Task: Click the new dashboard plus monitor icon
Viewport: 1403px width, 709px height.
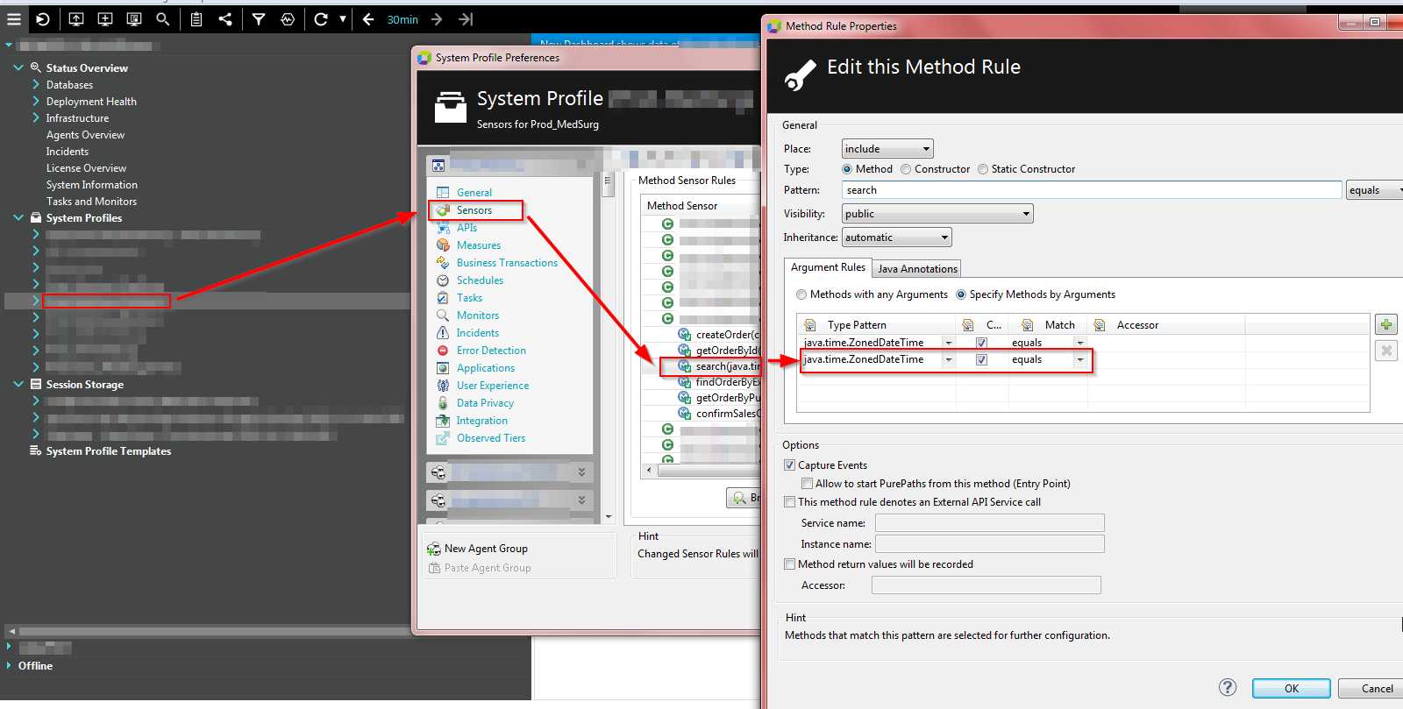Action: 105,18
